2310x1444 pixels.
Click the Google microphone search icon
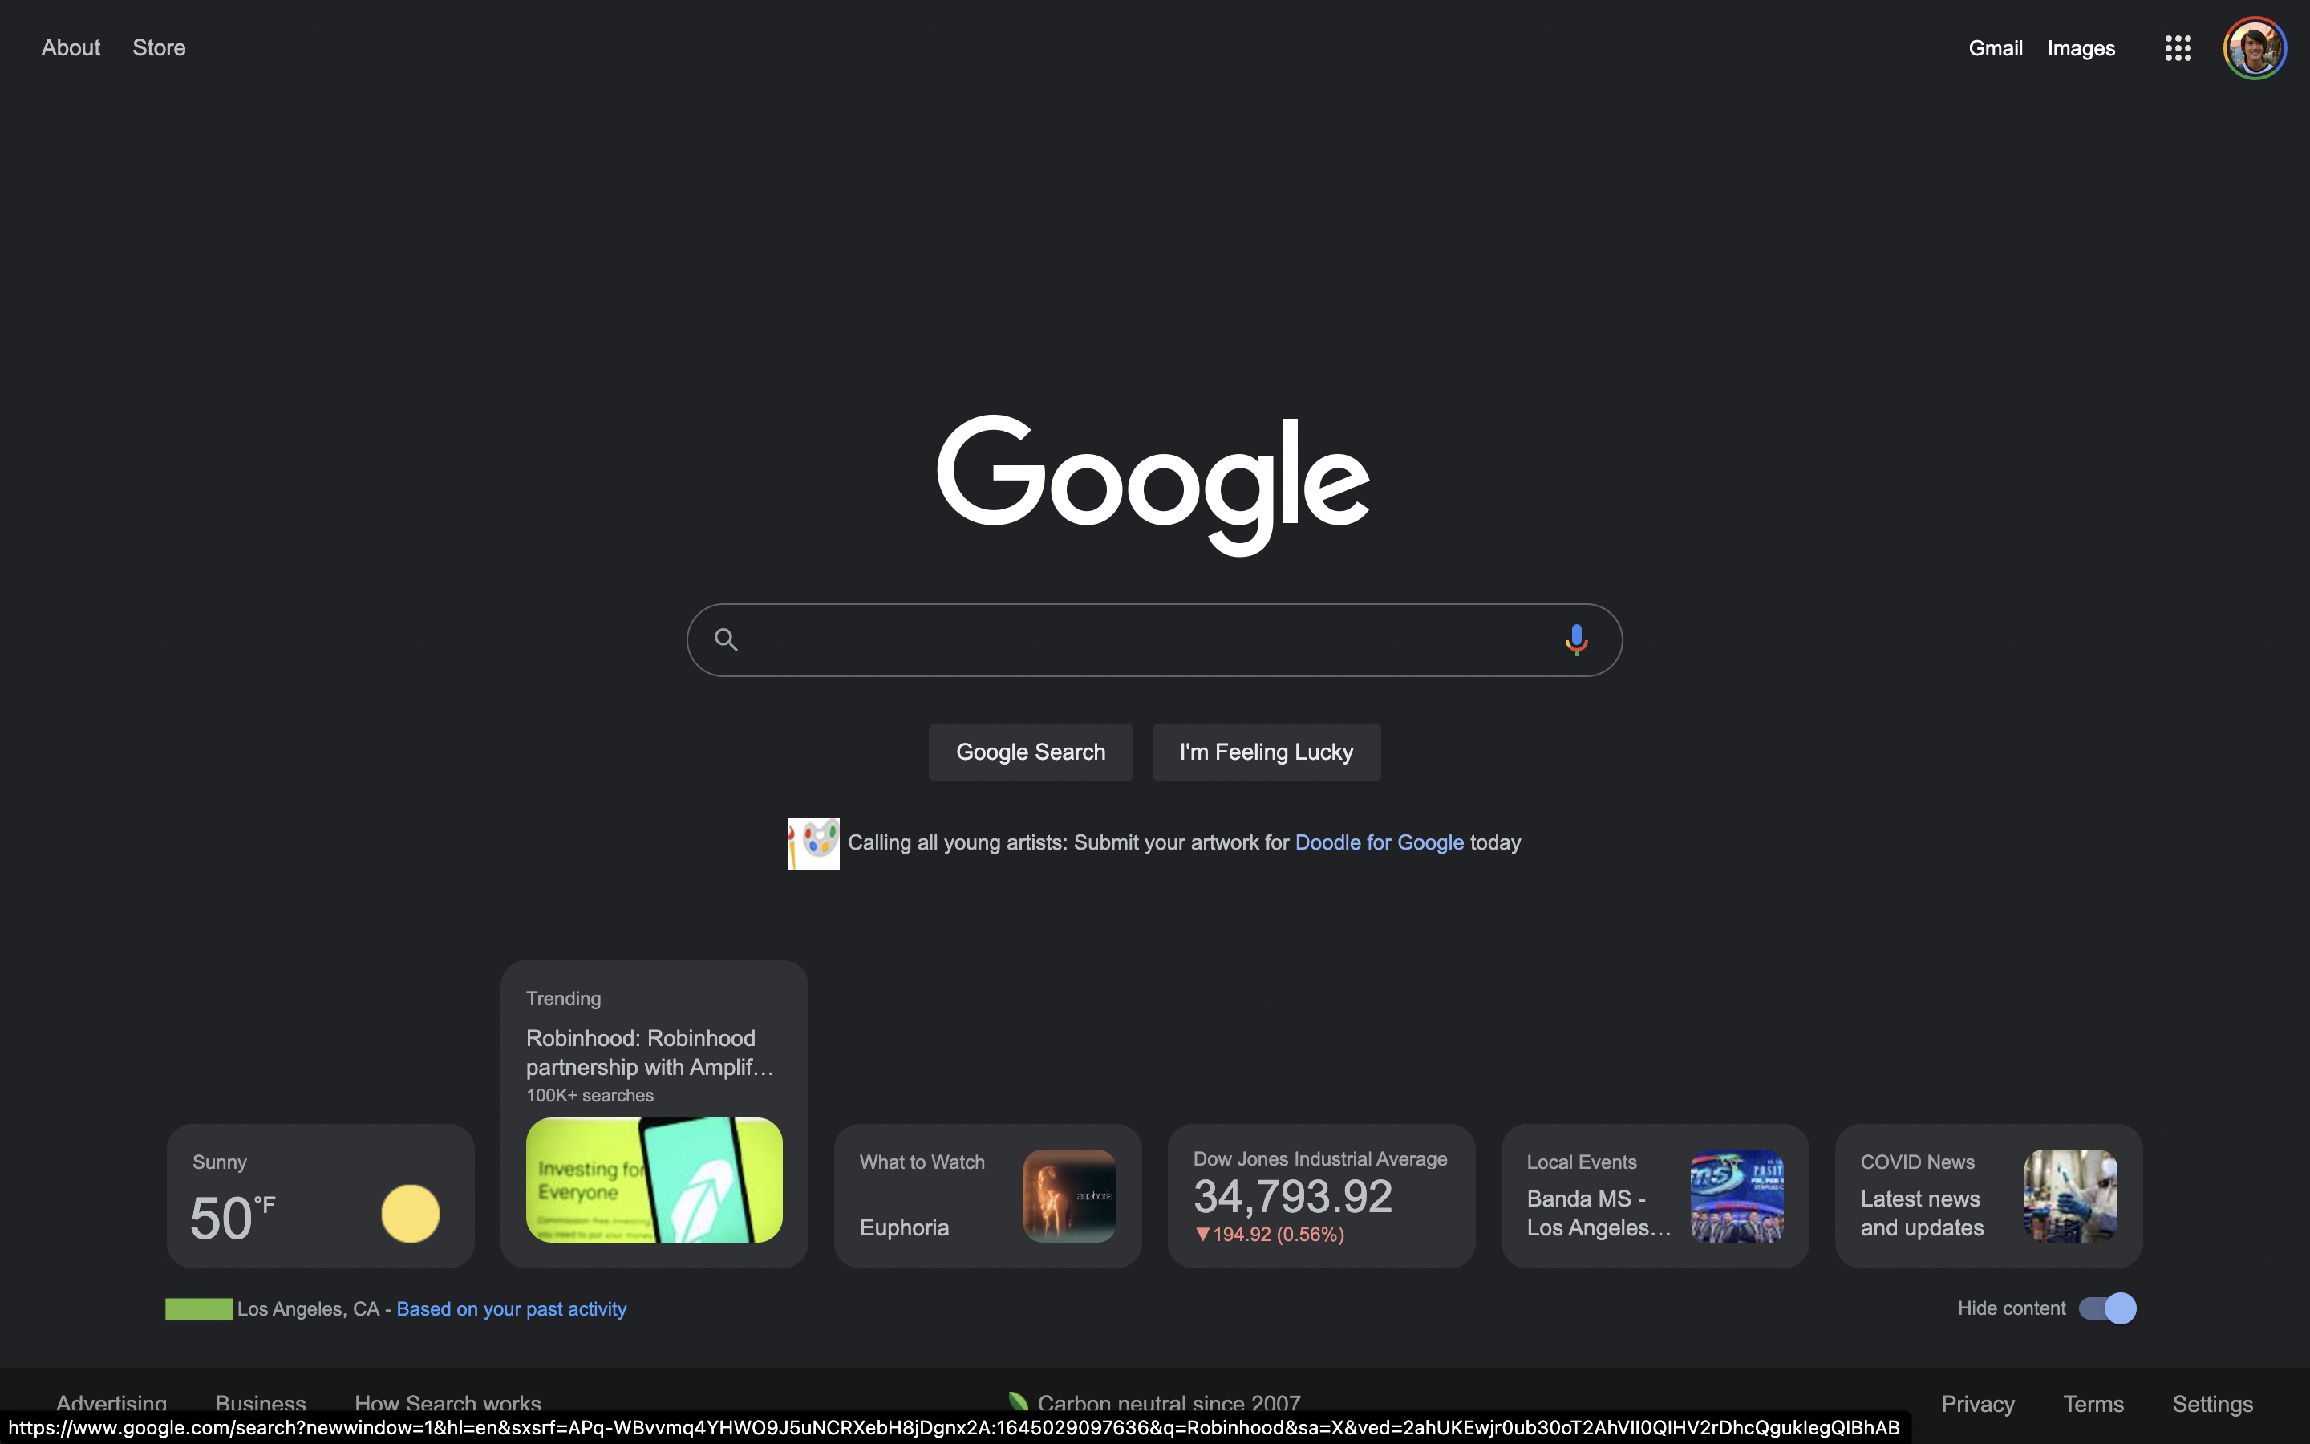[1573, 639]
